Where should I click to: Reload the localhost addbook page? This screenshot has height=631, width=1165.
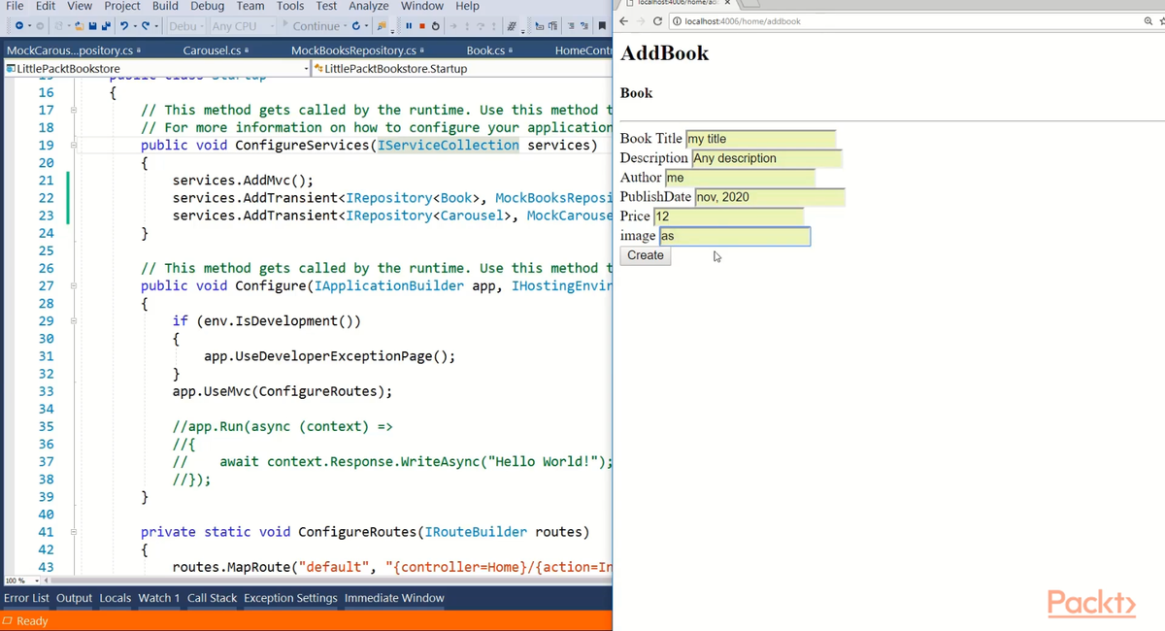point(657,21)
